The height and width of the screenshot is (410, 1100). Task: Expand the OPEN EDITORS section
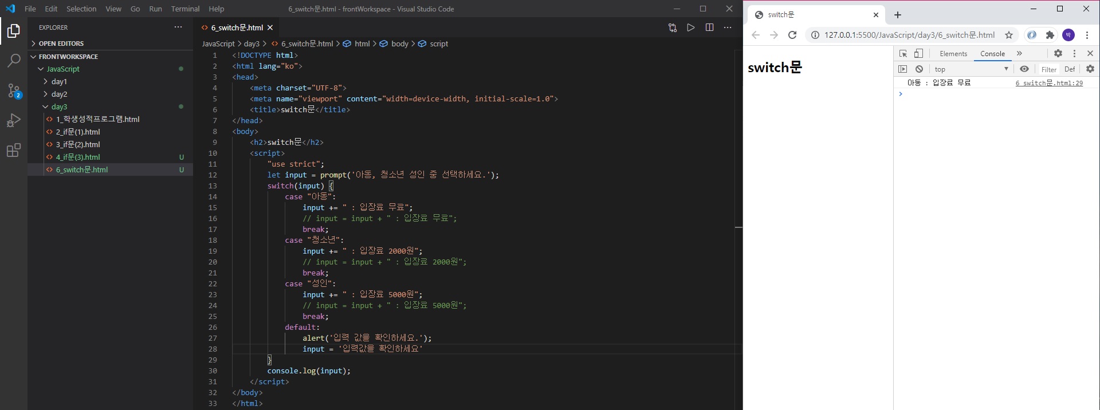[61, 44]
